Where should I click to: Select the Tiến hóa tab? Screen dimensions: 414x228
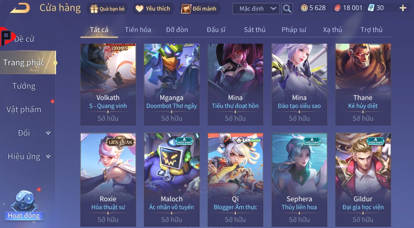click(x=138, y=30)
